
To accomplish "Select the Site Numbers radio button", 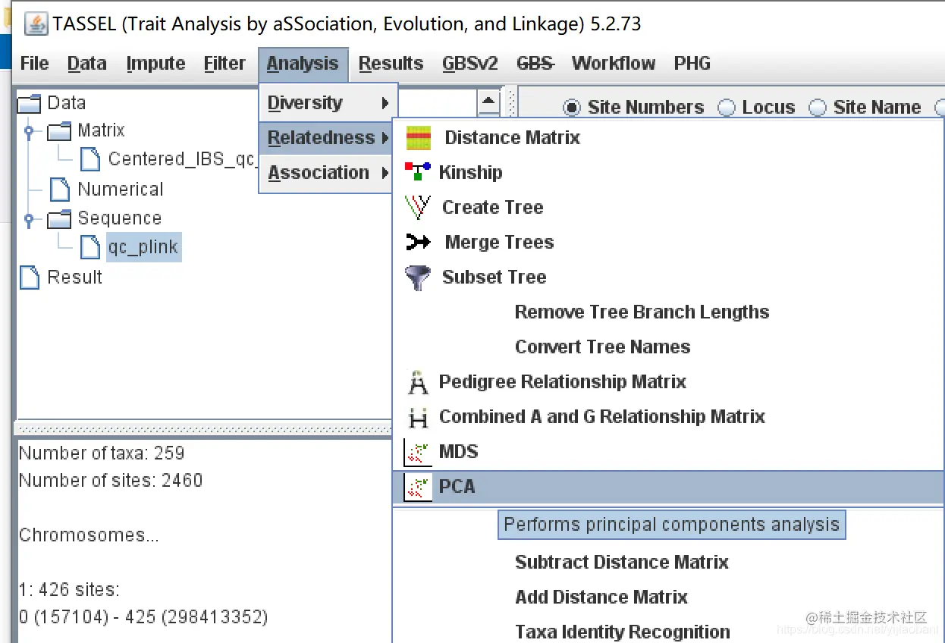I will click(x=572, y=108).
